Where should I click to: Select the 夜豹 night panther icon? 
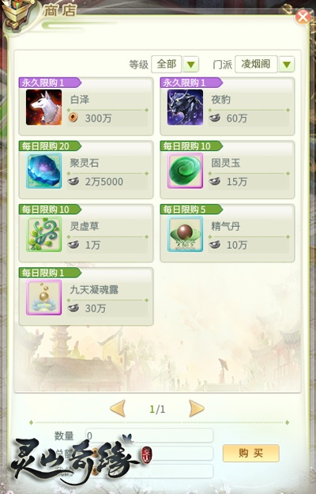click(x=185, y=107)
